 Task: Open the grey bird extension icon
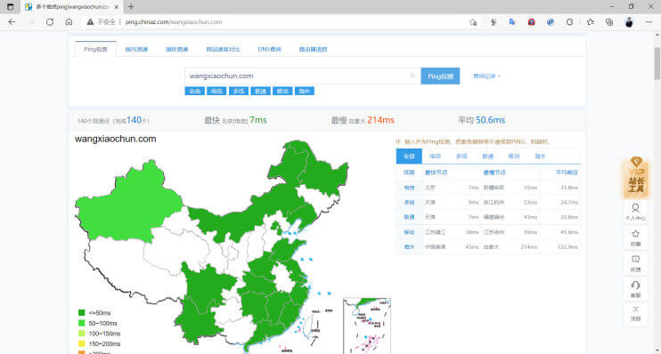pos(494,22)
